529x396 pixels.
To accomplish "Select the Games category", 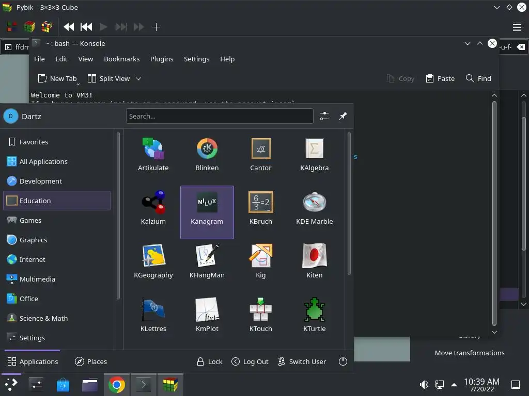I will coord(57,220).
